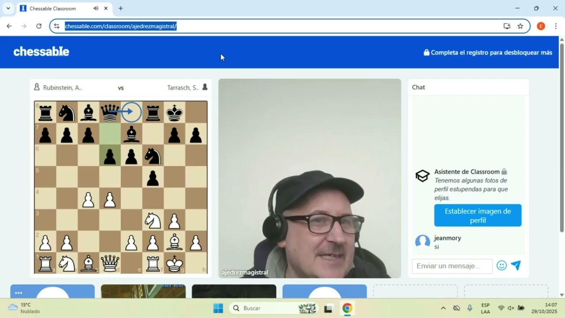Click the 'Chat' panel header
The width and height of the screenshot is (565, 318).
click(x=418, y=87)
